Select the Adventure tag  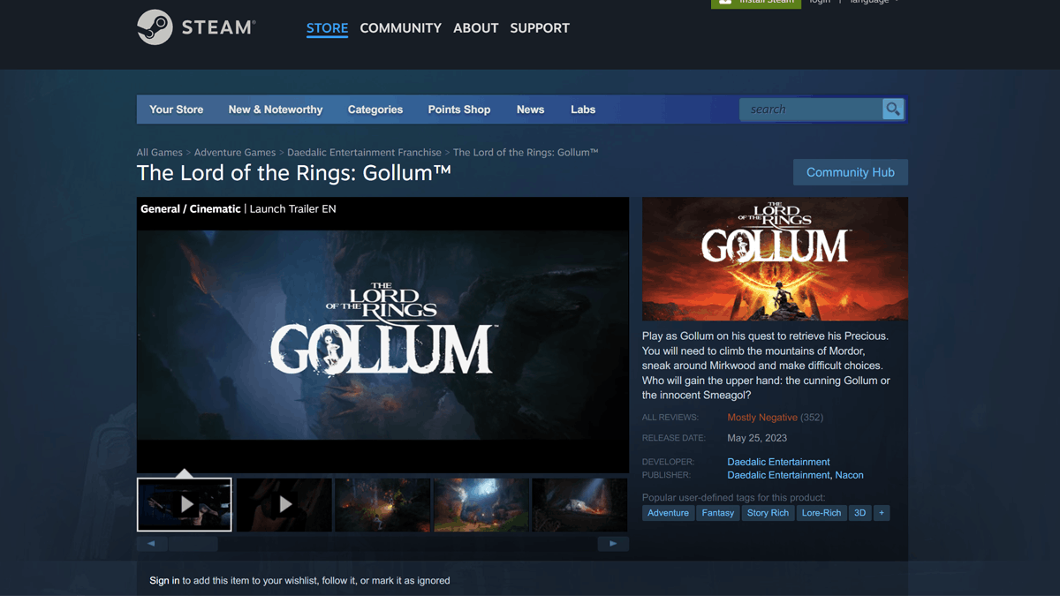(x=668, y=513)
